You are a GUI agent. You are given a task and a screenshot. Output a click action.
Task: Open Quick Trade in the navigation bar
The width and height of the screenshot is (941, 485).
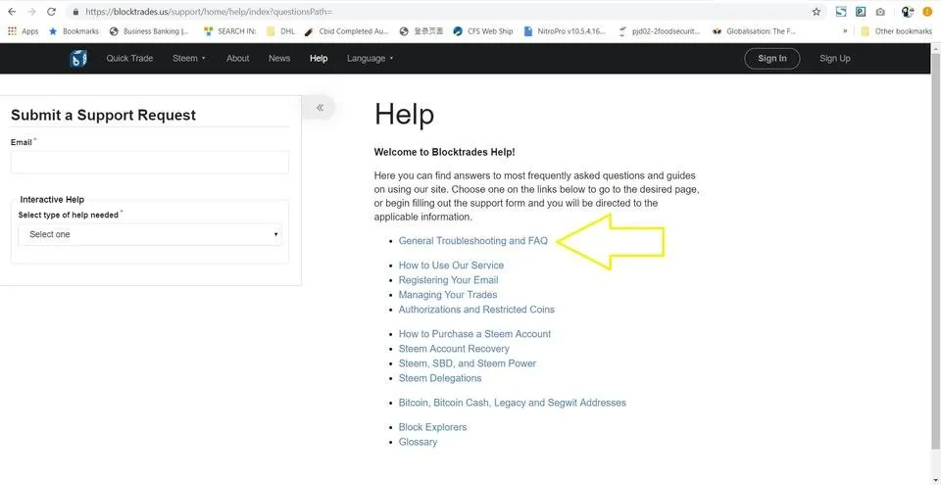[129, 58]
